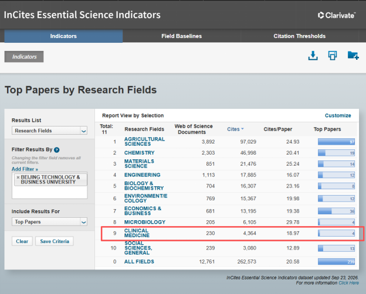This screenshot has height=294, width=366.
Task: Click the Cites/Paper column header
Action: 278,129
